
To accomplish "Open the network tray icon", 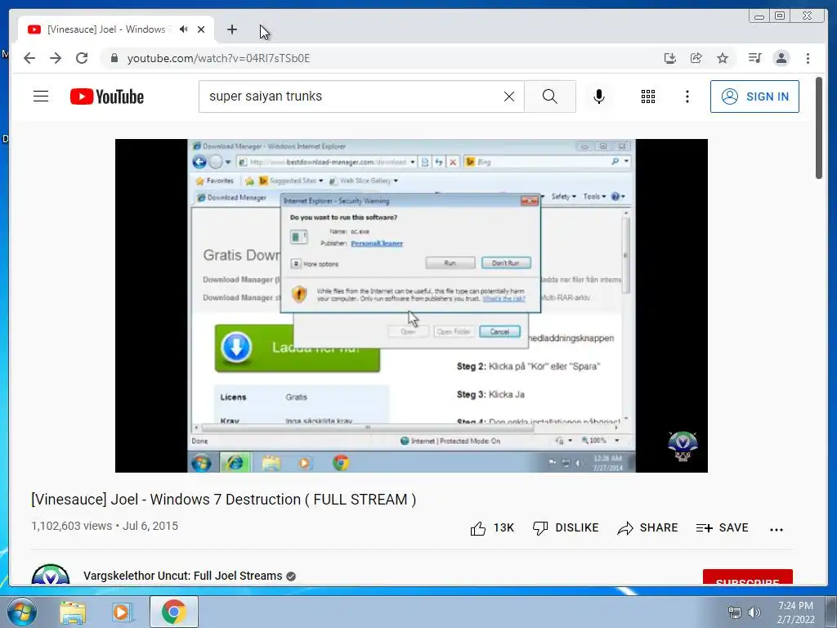I will pos(735,612).
